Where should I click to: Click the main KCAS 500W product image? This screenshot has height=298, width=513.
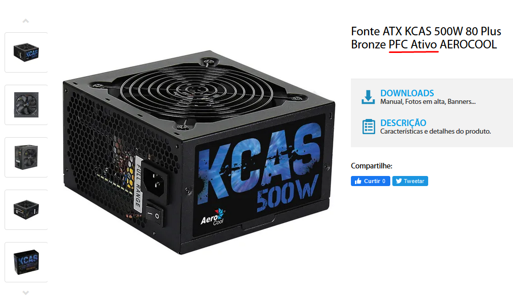click(x=199, y=152)
